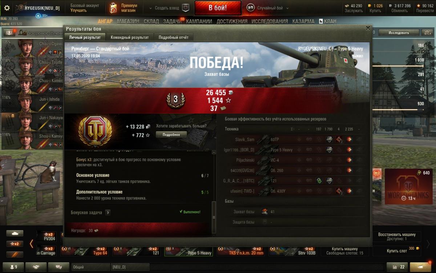
Task: Open the Случайный бой battle type dropdown
Action: click(268, 8)
